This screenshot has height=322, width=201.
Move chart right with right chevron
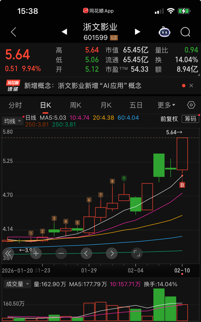click(112, 253)
